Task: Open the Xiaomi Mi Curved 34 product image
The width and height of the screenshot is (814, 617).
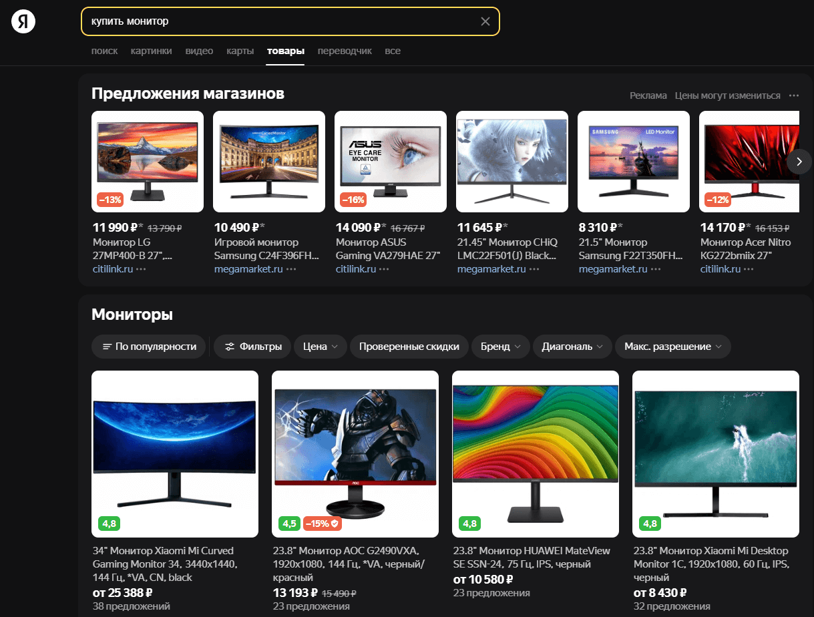Action: tap(175, 454)
